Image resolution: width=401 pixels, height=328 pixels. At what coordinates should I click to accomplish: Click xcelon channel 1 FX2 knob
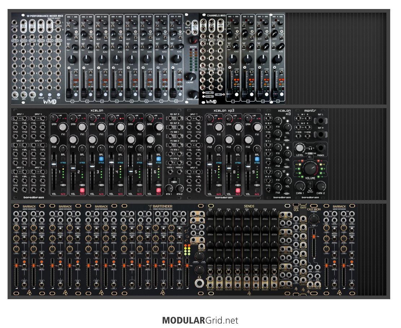coord(53,139)
